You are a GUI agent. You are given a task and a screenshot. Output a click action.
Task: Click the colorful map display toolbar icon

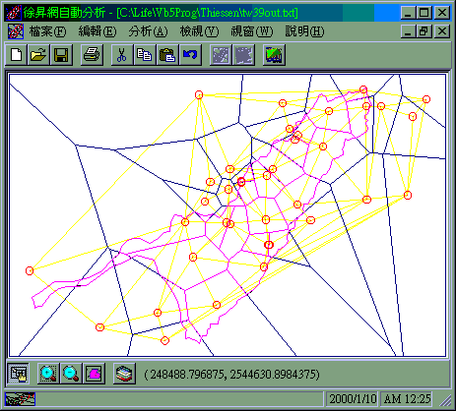pos(274,55)
